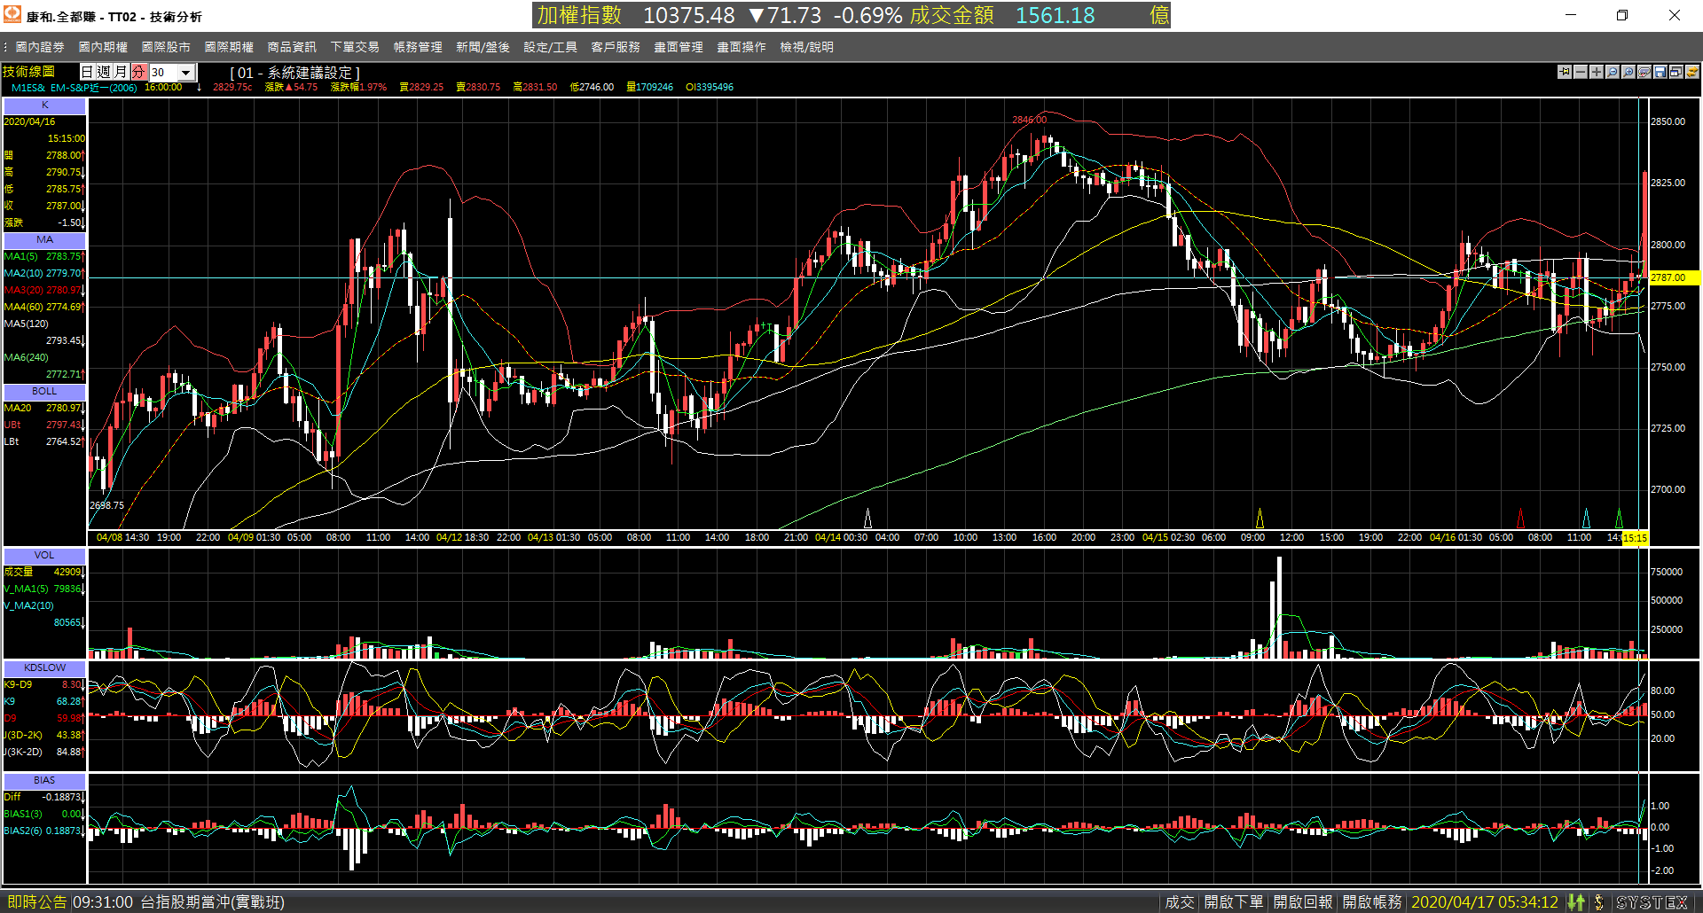Open the 帳務管理 menu

pos(418,47)
